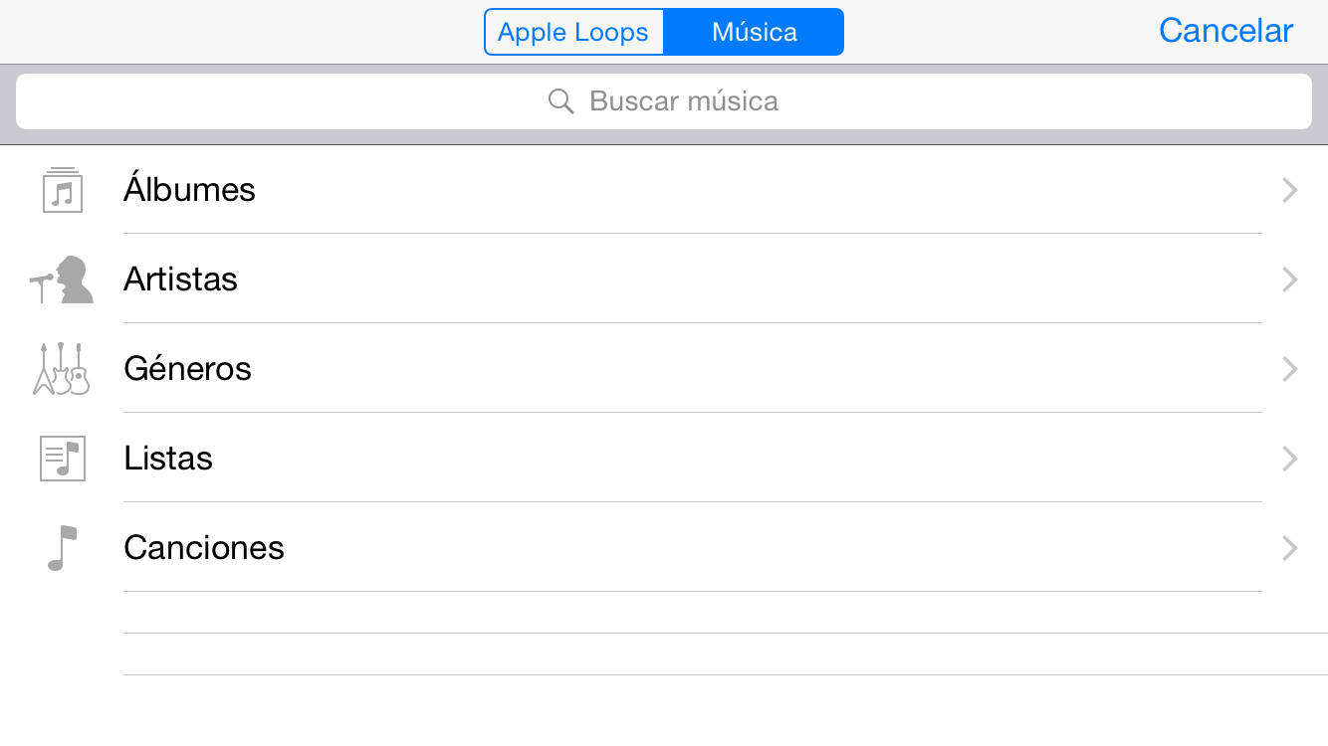Open the Listas row label

168,459
